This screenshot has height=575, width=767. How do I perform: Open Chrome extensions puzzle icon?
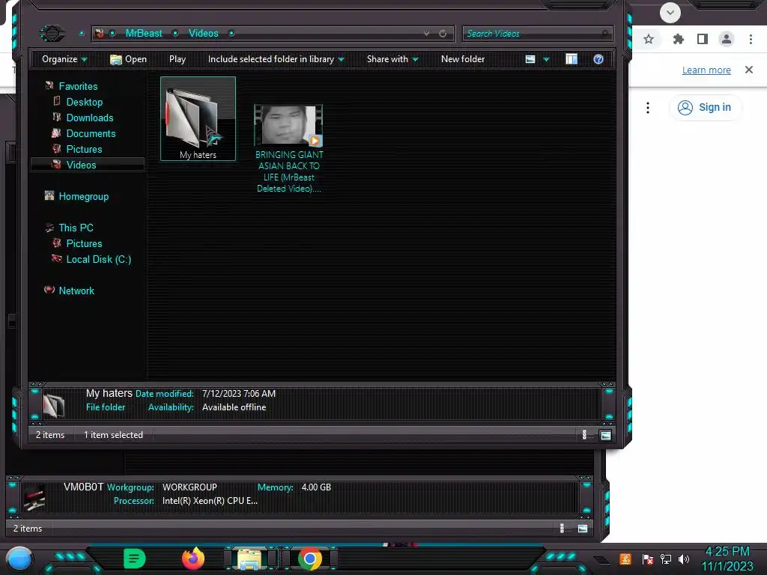(679, 39)
